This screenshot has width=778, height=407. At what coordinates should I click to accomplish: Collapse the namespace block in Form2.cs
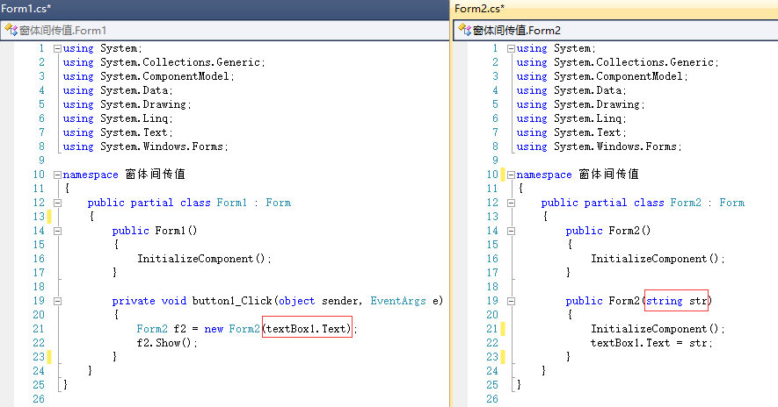(x=511, y=175)
